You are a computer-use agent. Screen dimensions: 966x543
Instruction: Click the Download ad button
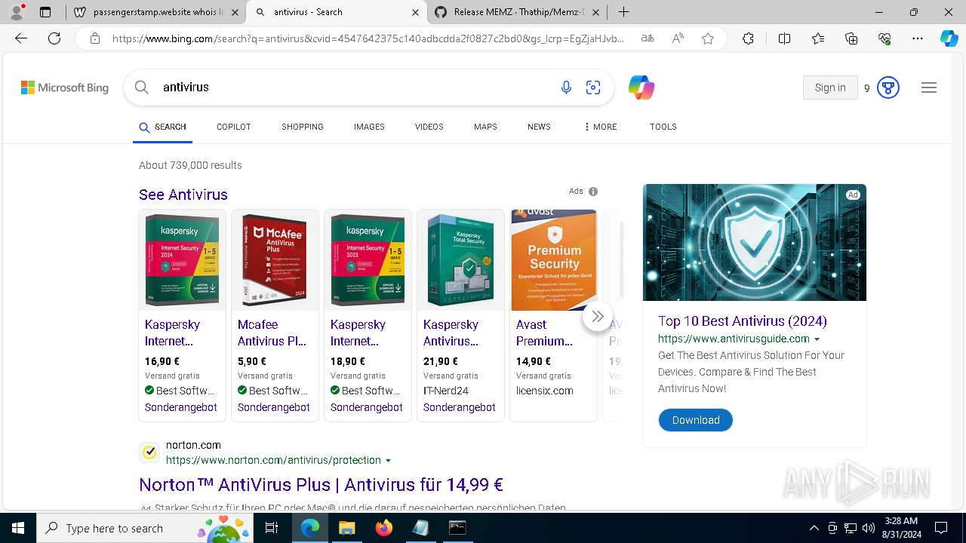tap(695, 420)
